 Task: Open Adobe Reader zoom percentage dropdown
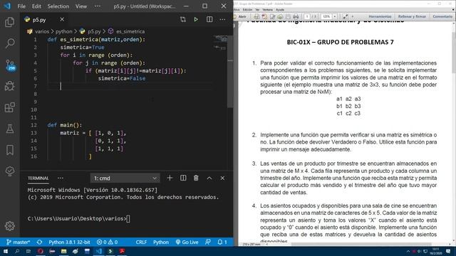click(x=335, y=16)
